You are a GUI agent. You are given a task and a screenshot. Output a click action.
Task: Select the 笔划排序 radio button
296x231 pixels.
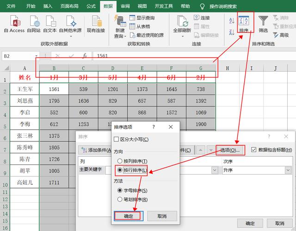pyautogui.click(x=120, y=199)
